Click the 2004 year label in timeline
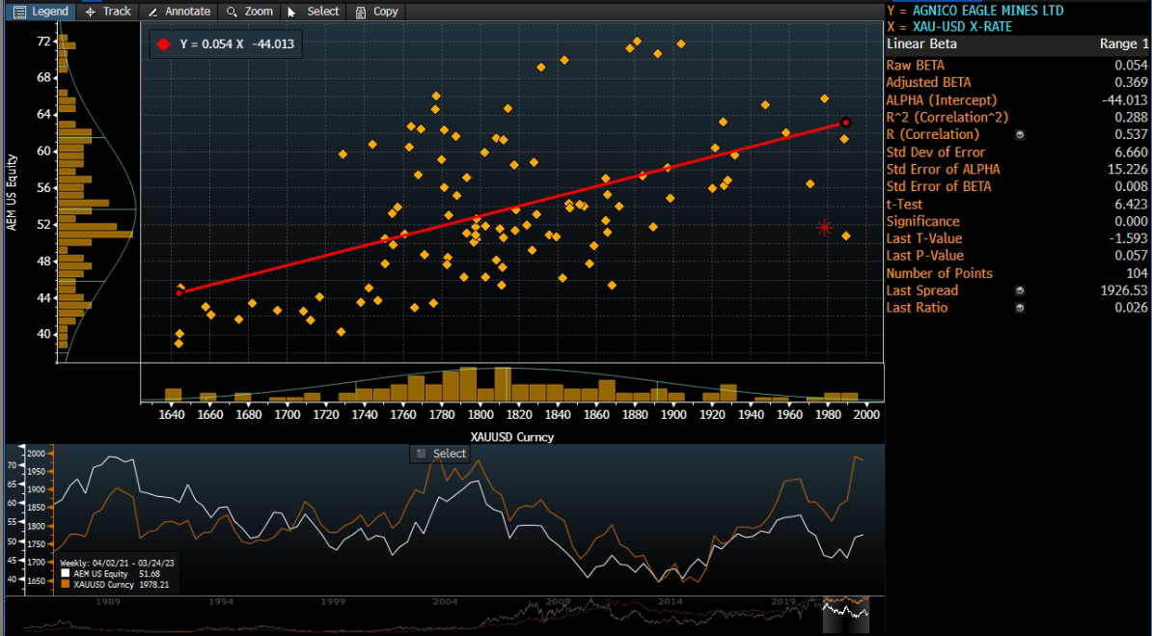1152x636 pixels. click(x=445, y=601)
